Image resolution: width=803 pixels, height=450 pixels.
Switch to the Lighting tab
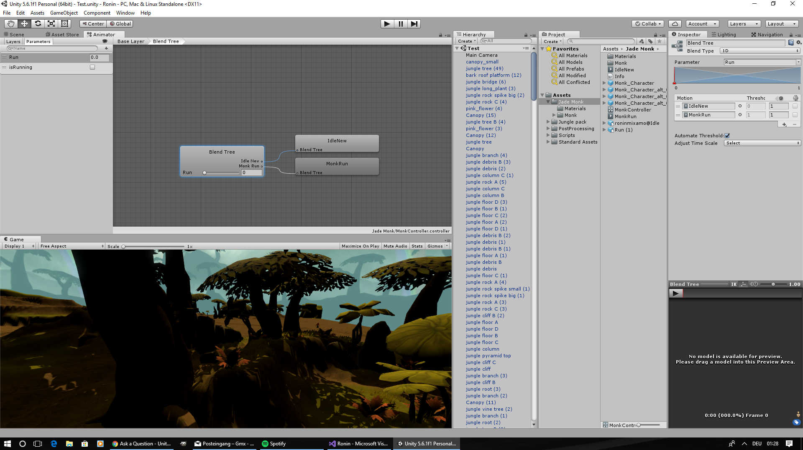[724, 35]
